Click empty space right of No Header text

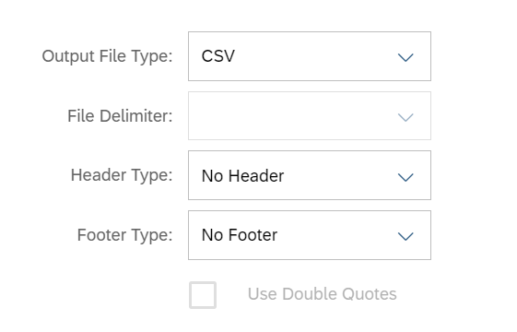coord(340,175)
